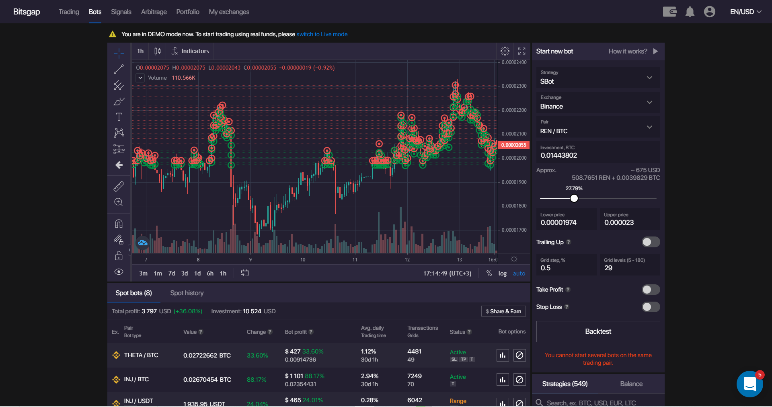Expand the Pair REN / BTC dropdown
772x407 pixels.
(x=598, y=127)
